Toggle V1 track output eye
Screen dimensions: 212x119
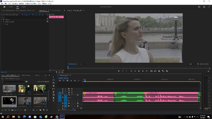(72, 93)
